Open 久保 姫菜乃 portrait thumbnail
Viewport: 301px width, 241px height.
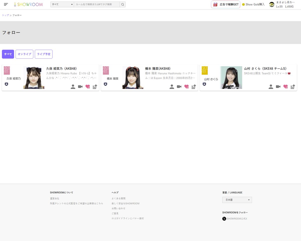[34, 78]
